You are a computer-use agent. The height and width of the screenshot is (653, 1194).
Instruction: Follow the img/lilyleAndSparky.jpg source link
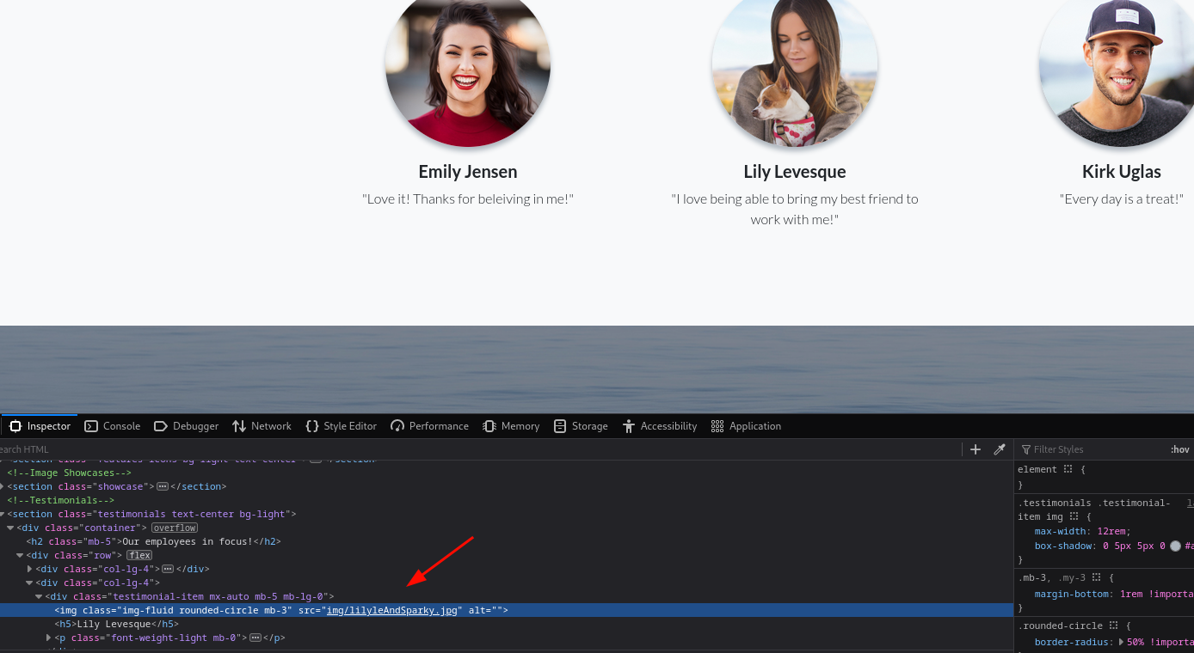click(392, 610)
